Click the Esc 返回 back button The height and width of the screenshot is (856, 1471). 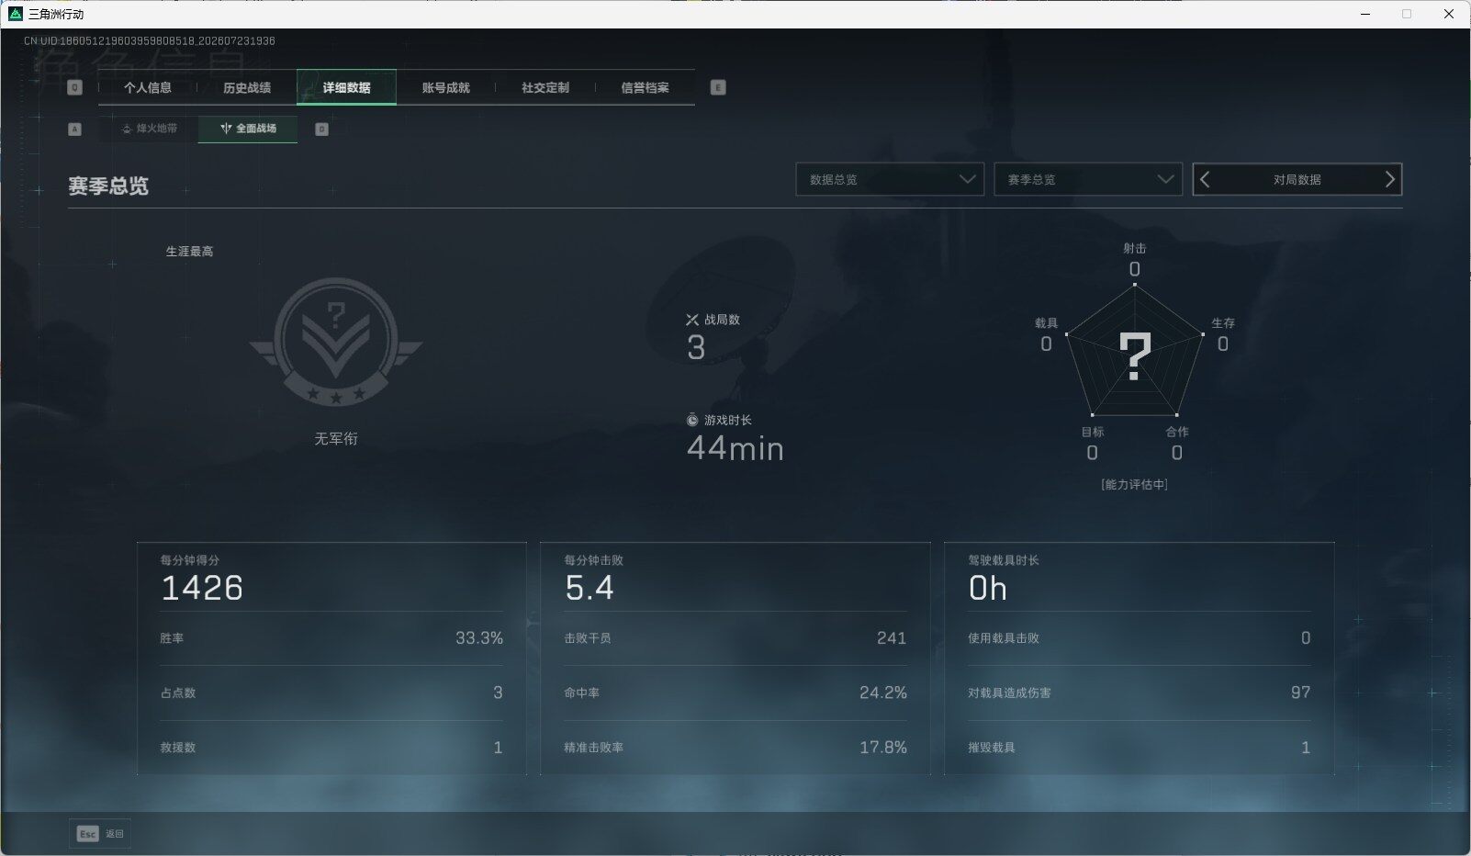tap(100, 833)
